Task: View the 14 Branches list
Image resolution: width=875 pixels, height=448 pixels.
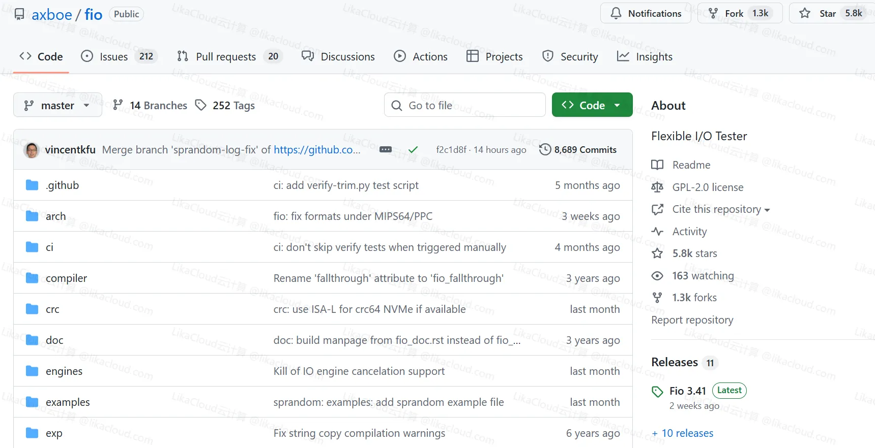Action: pos(158,105)
